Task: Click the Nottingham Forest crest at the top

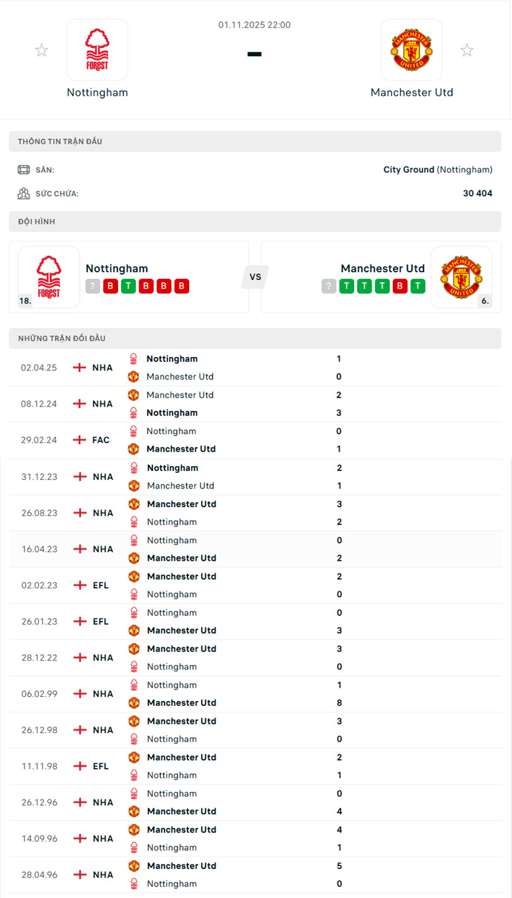Action: click(x=98, y=49)
